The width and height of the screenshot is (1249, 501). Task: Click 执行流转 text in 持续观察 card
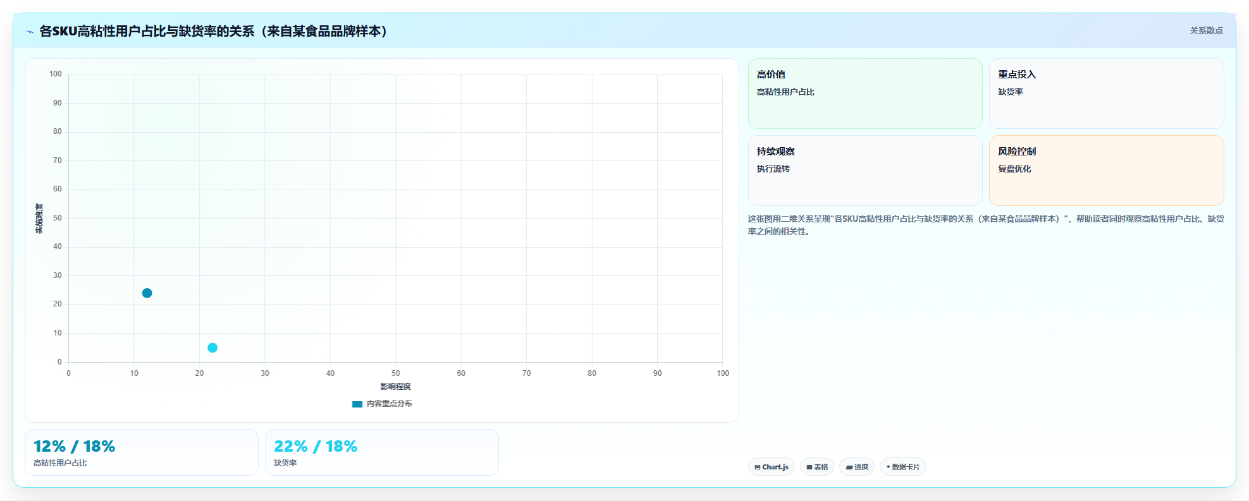point(773,169)
